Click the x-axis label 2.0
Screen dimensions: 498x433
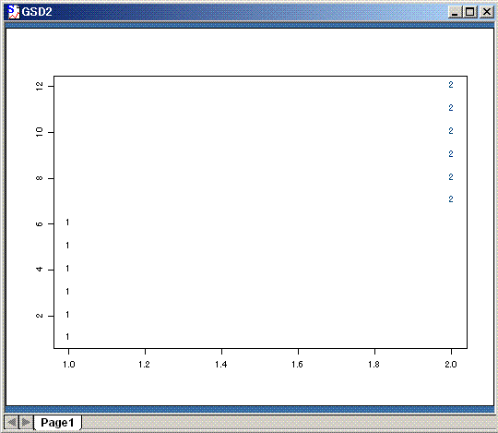(x=451, y=364)
